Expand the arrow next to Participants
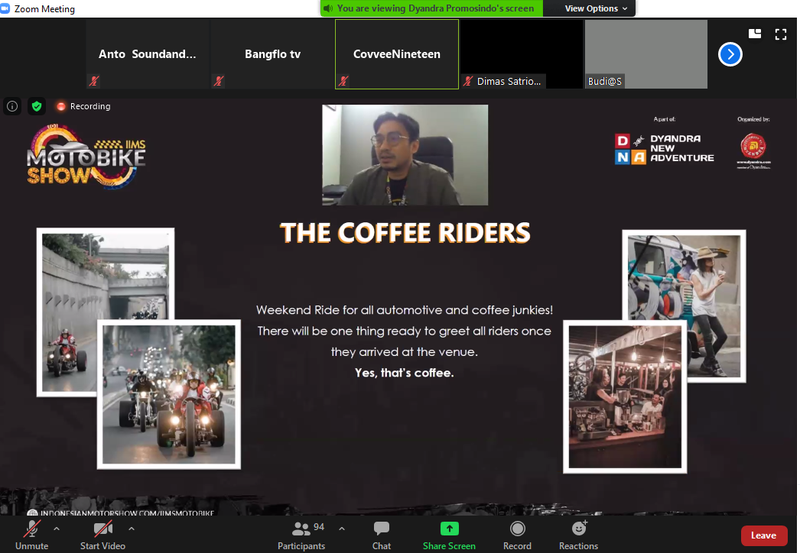 pyautogui.click(x=342, y=529)
